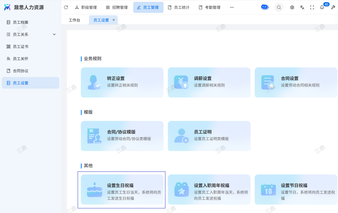338x213 pixels.
Task: Open the 转正设置 card
Action: coord(122,82)
